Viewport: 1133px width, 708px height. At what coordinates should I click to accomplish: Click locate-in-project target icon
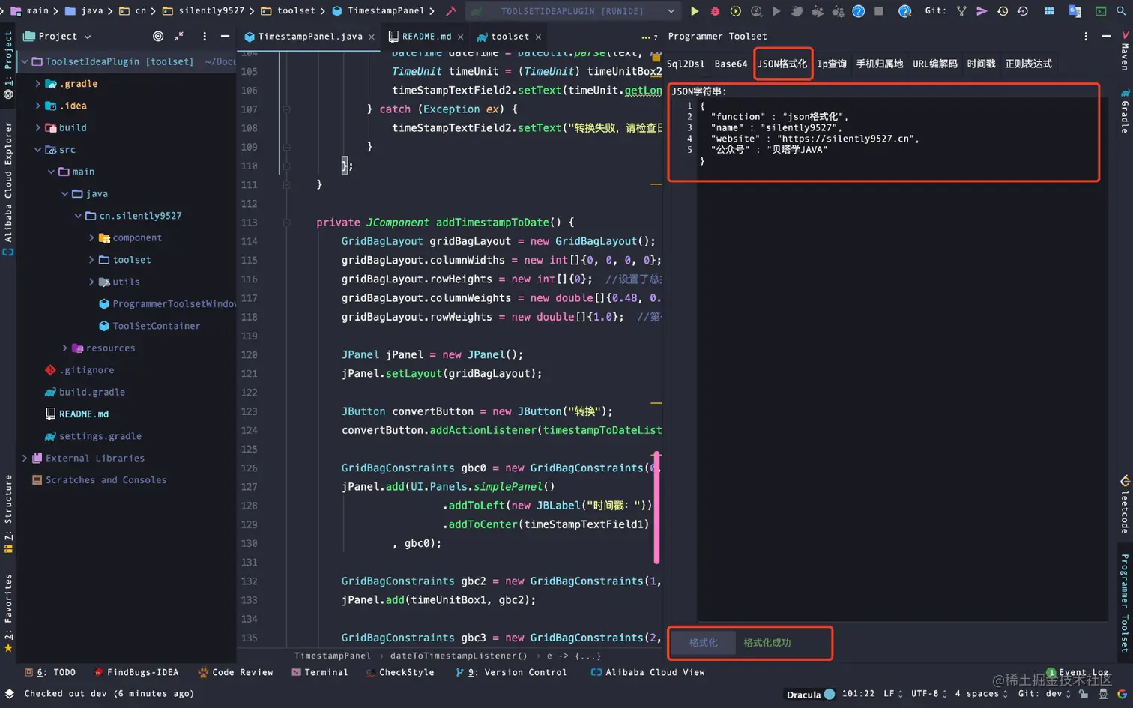158,36
